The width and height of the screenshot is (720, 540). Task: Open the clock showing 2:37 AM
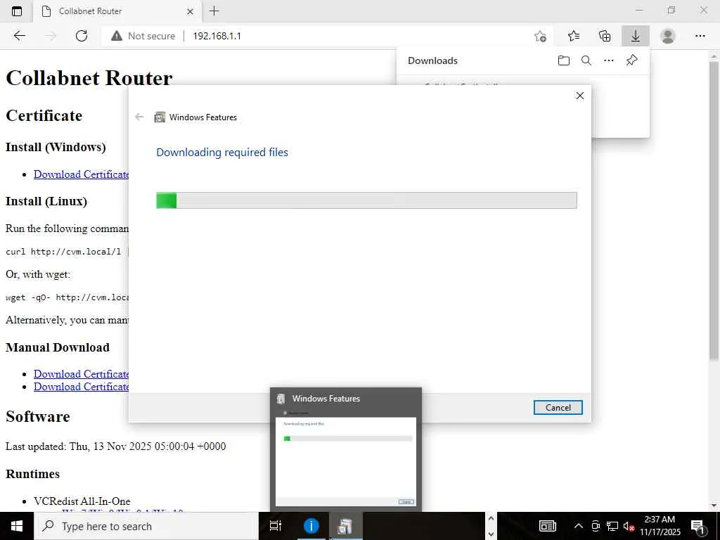[x=660, y=526]
